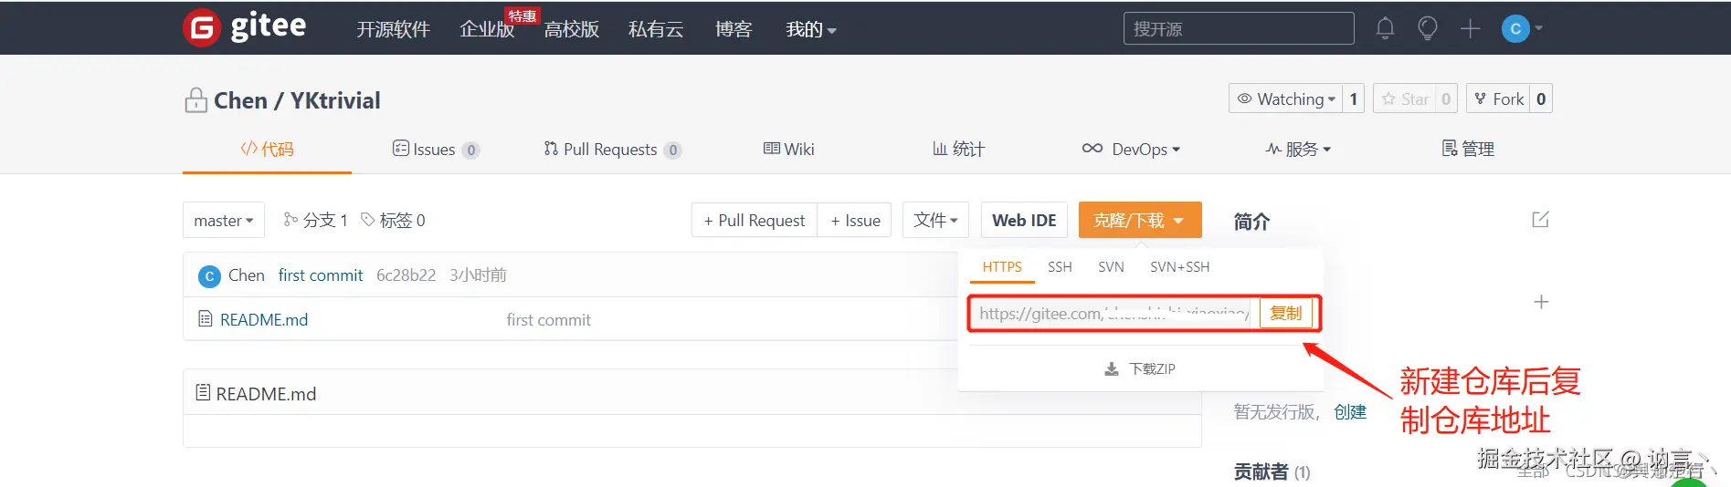Click 分支 1 branches link
Viewport: 1731px width, 487px height.
[x=315, y=220]
